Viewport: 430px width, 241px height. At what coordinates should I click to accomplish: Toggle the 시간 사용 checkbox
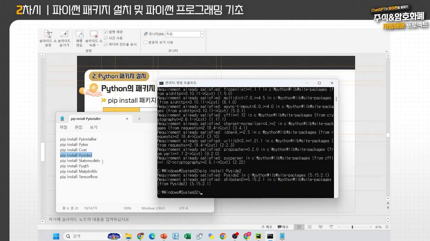(106, 38)
